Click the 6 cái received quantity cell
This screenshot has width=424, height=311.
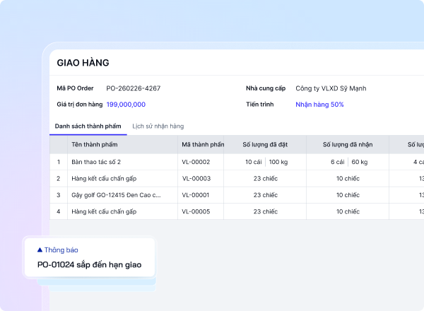338,162
